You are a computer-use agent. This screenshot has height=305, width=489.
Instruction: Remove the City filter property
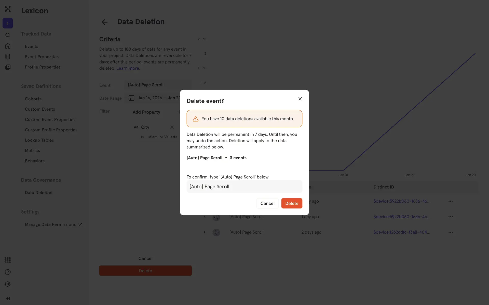172,127
